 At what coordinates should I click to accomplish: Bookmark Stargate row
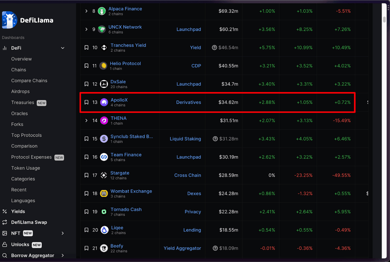pyautogui.click(x=86, y=175)
